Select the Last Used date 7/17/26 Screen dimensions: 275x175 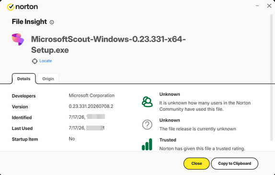(77, 128)
